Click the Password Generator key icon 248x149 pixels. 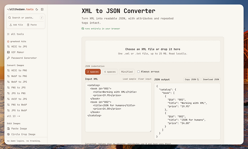click(8, 58)
